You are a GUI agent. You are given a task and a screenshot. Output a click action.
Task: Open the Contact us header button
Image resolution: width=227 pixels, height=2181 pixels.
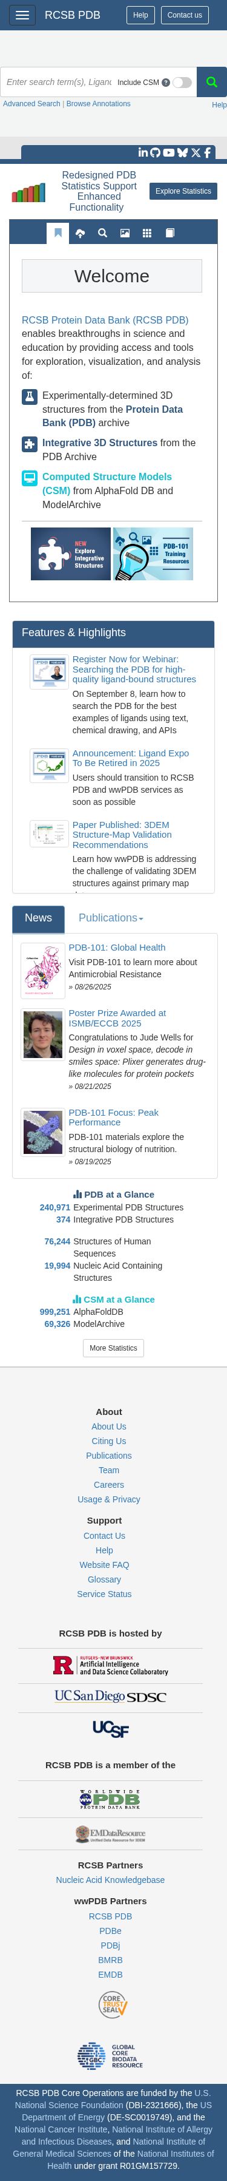coord(185,15)
